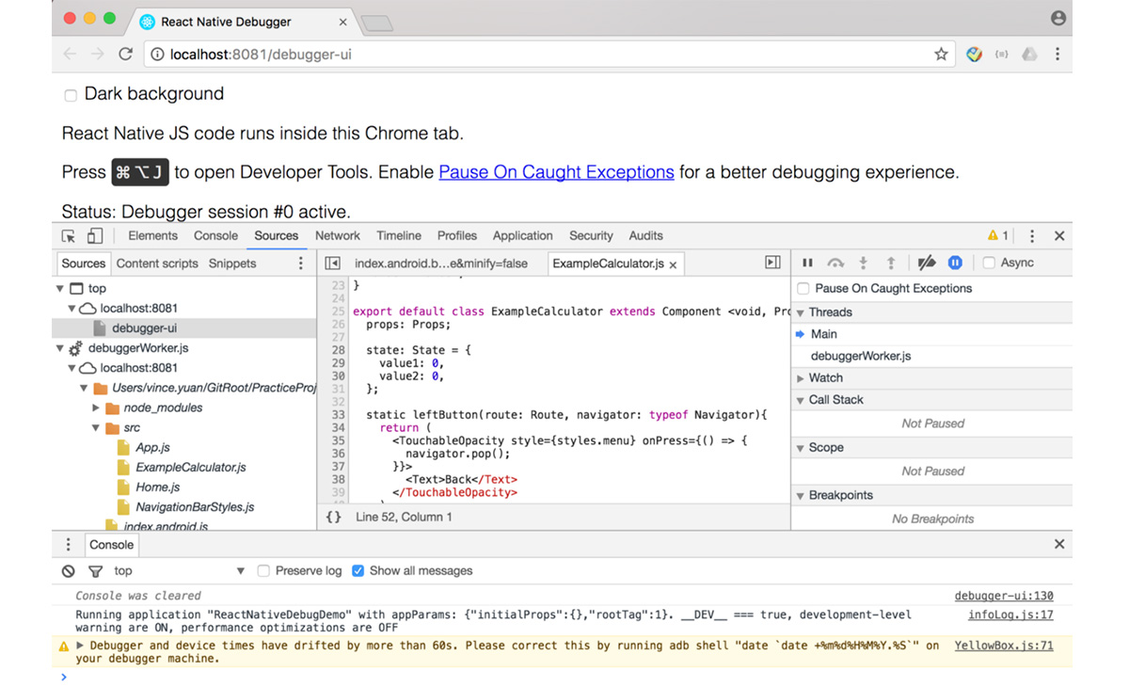Close the console drawer

[1059, 544]
